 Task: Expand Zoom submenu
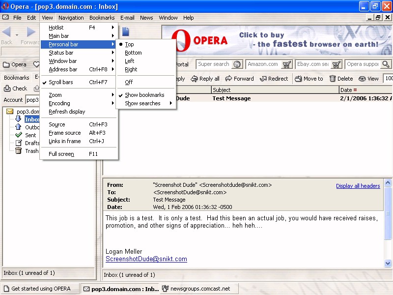(x=79, y=95)
